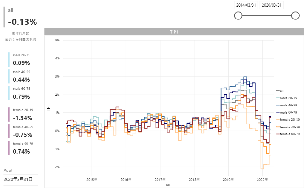Select the 'all' legend entry in the chart
This screenshot has height=190, width=305.
pos(281,91)
